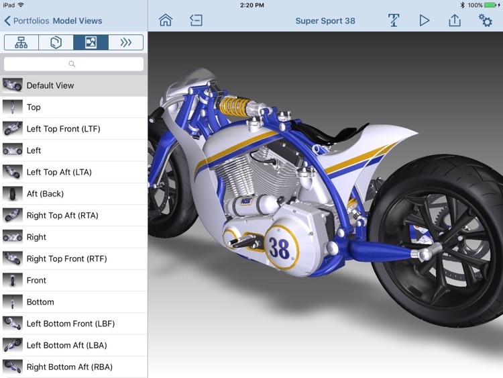Tap the battery status indicator
The image size is (503, 378).
pyautogui.click(x=492, y=5)
